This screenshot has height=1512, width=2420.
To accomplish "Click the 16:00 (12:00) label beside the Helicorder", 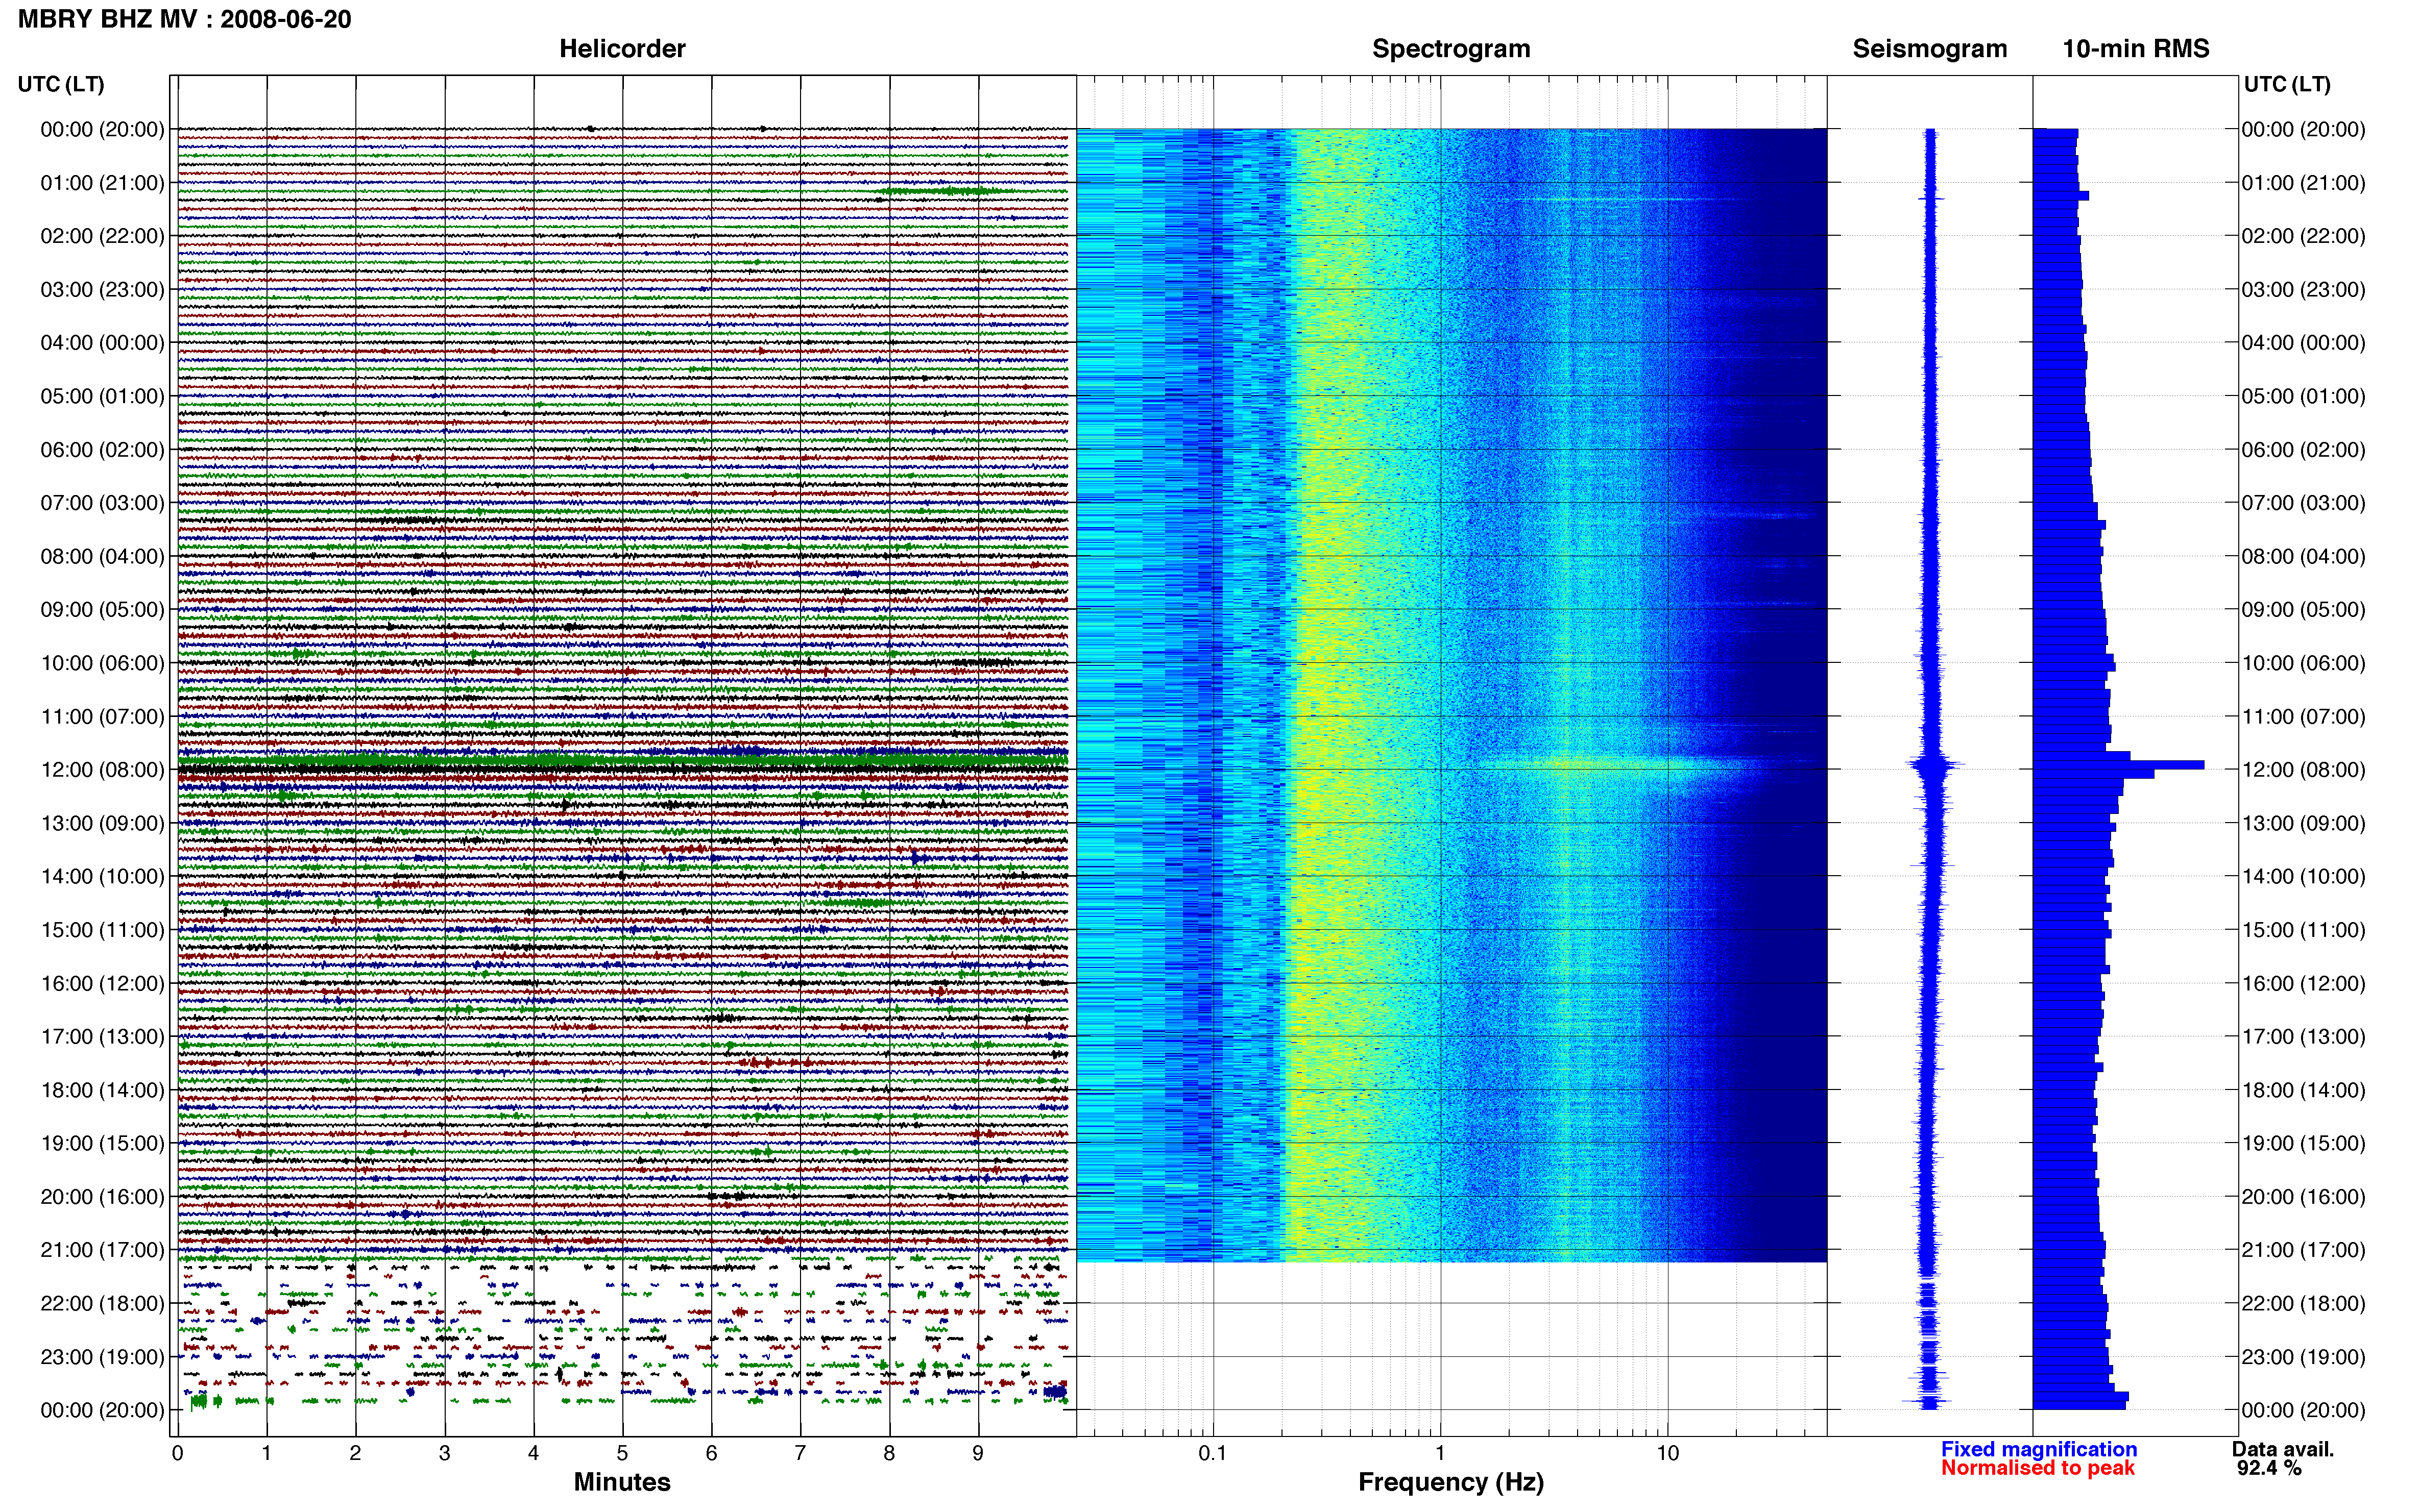I will (102, 984).
